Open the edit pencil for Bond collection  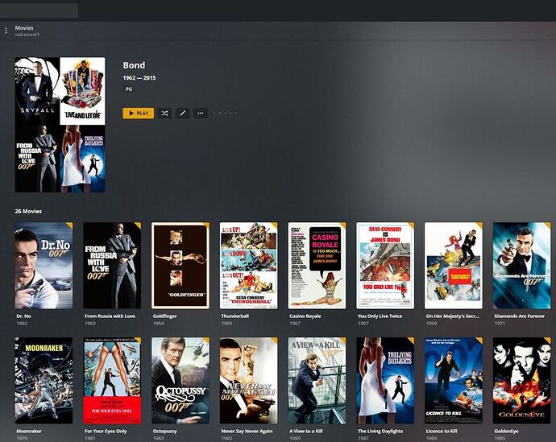[x=182, y=114]
